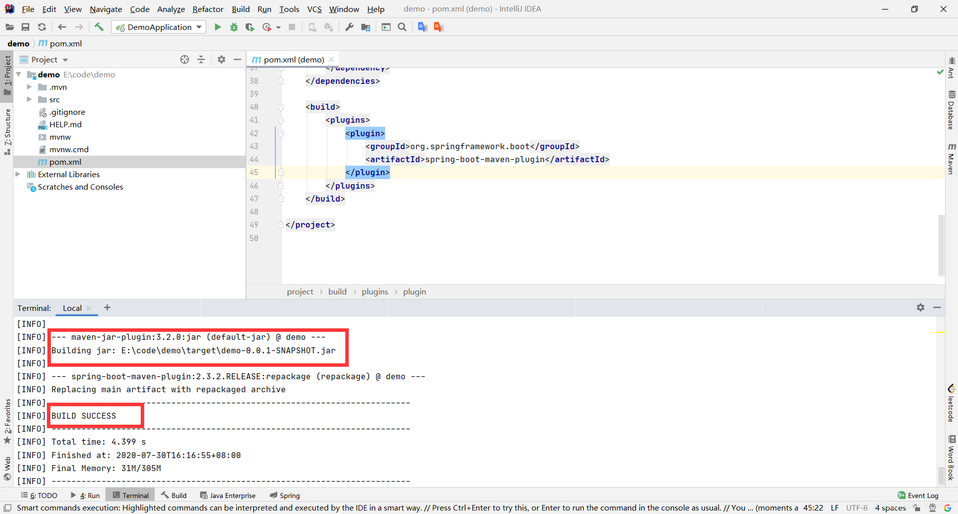Select Scratches and Consoles item
Viewport: 958px width, 514px height.
click(x=80, y=187)
